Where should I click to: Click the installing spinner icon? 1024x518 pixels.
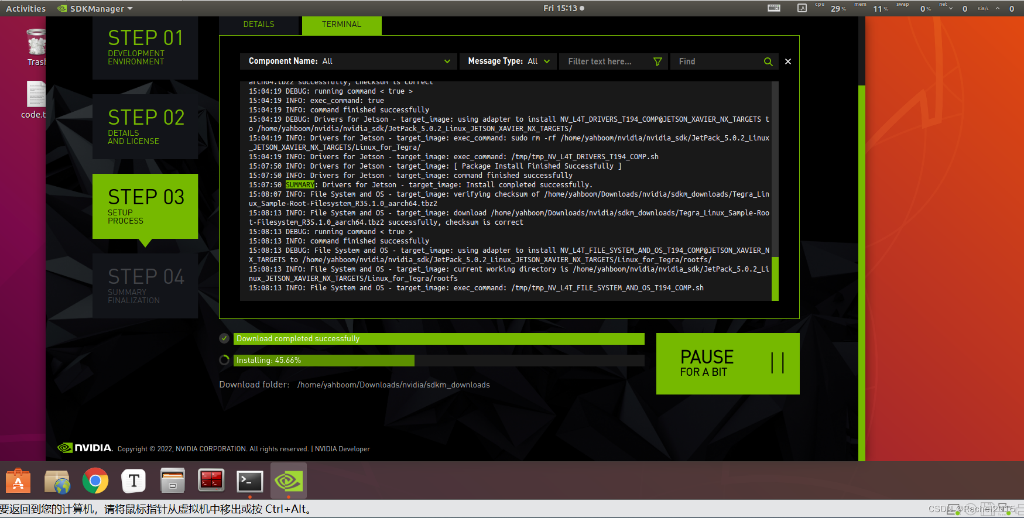point(224,360)
